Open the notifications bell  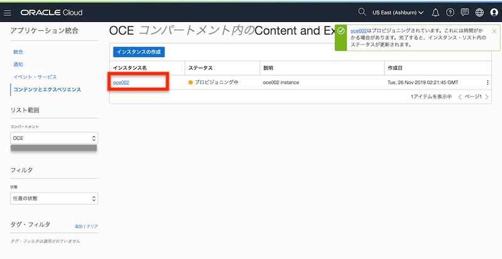click(435, 13)
